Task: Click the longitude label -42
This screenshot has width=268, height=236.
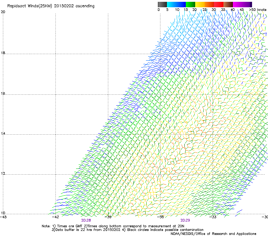Action: pyautogui.click(x=55, y=217)
